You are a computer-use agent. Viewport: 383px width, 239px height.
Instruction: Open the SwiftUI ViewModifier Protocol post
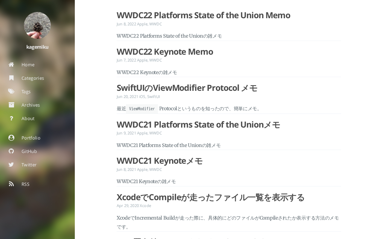187,88
